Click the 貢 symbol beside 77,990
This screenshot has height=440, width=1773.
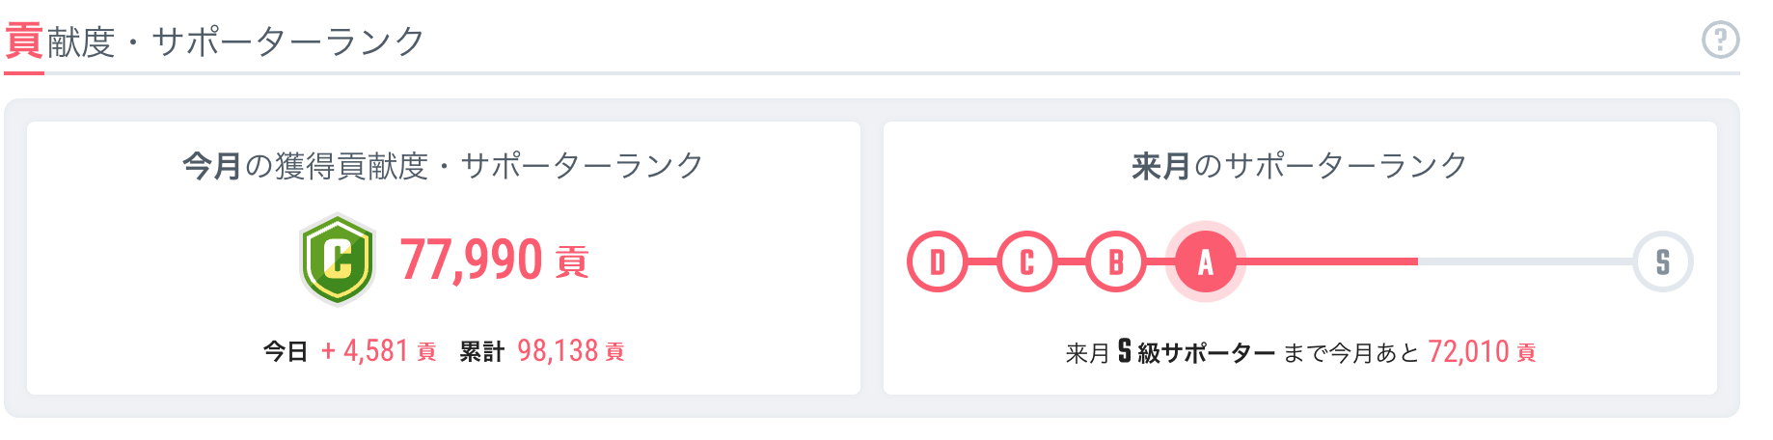coord(572,262)
